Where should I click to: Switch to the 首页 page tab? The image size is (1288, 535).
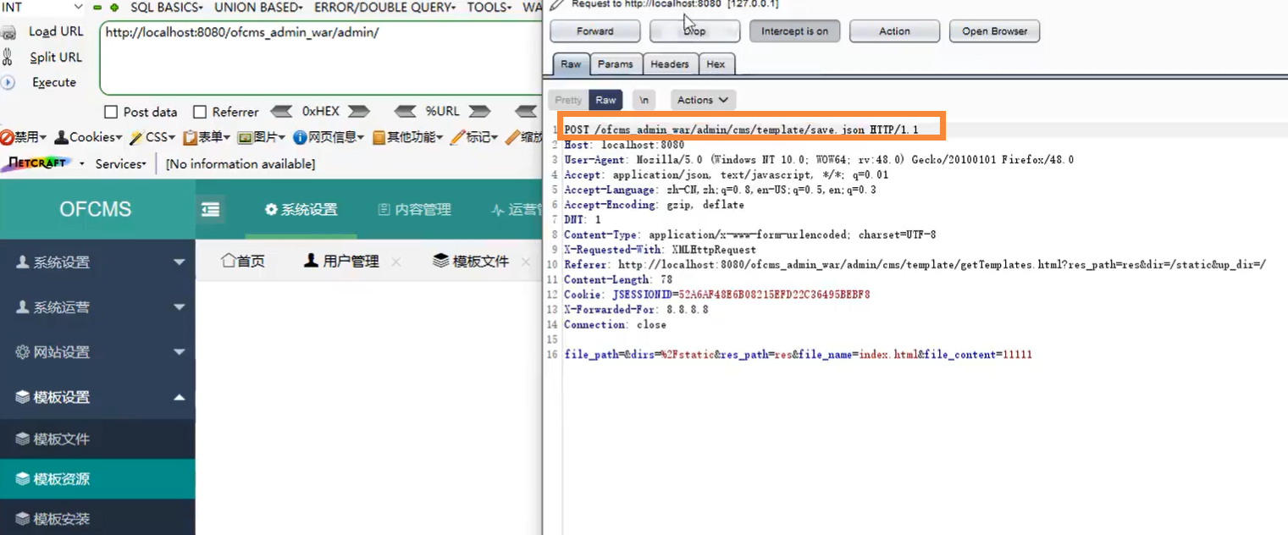point(243,262)
